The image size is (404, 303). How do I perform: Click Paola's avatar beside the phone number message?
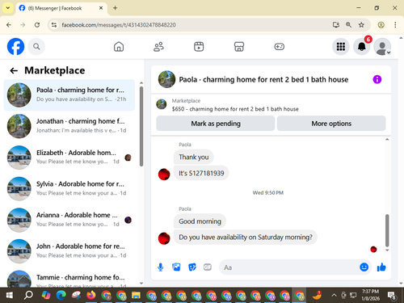point(164,175)
